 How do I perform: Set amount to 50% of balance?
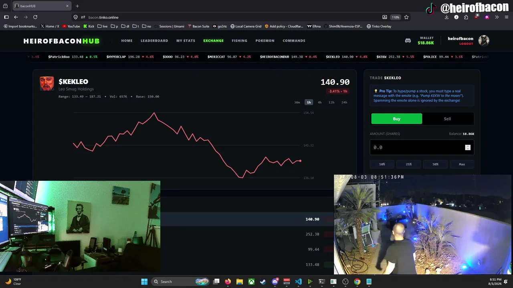(435, 164)
